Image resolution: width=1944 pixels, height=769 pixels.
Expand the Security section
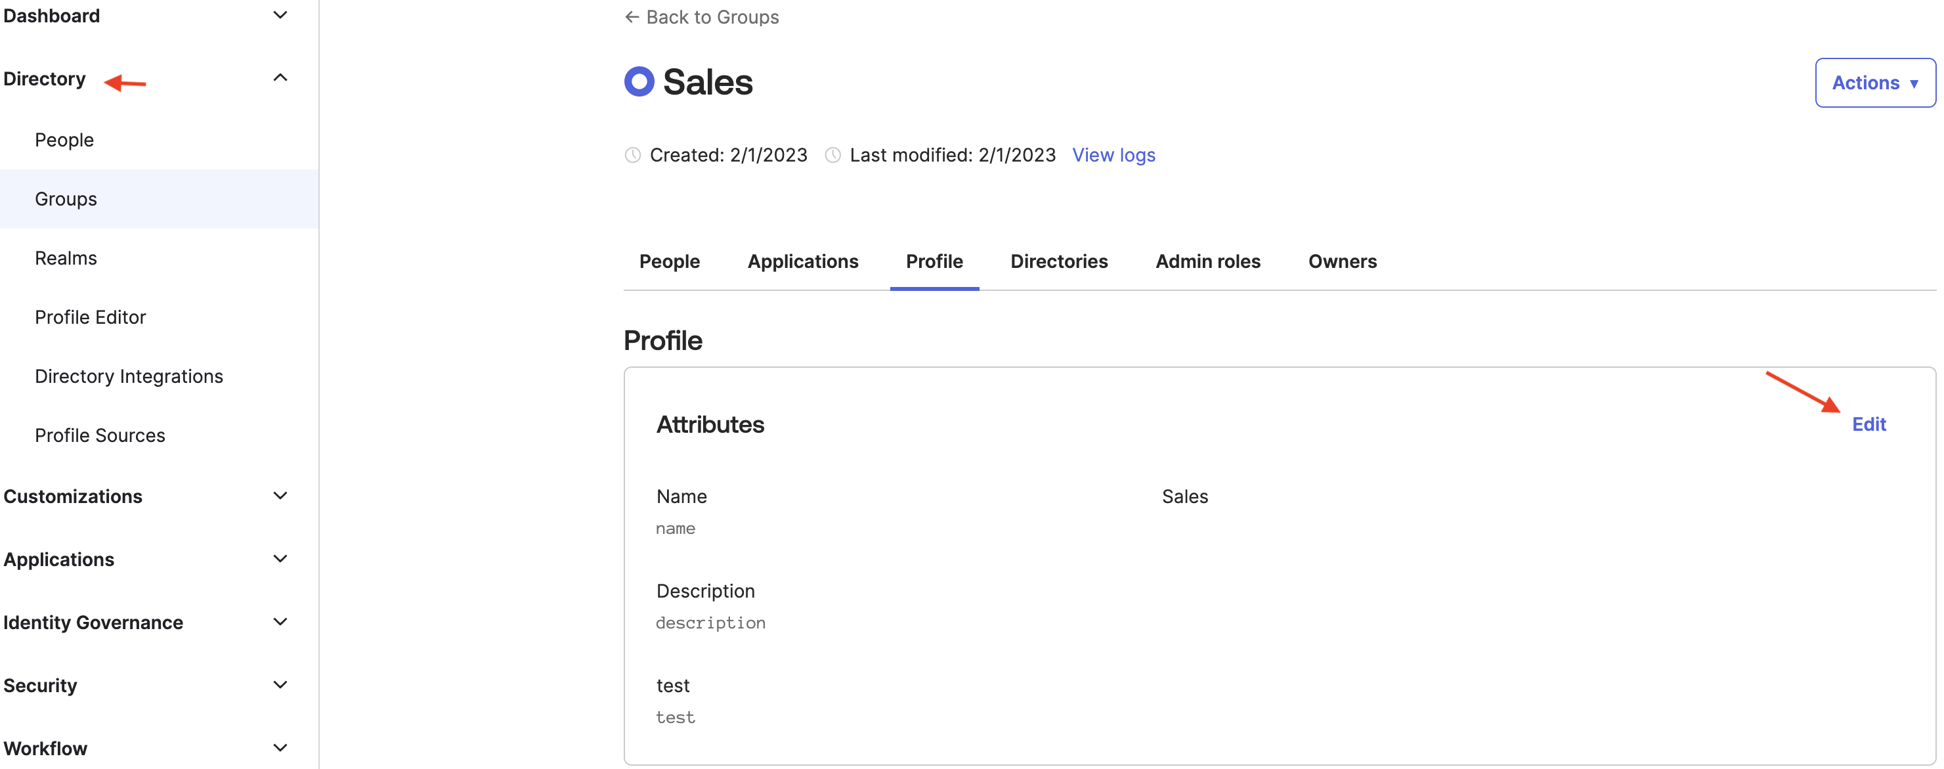(280, 684)
